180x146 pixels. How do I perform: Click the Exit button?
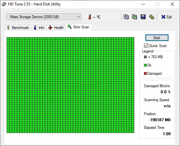(166, 17)
